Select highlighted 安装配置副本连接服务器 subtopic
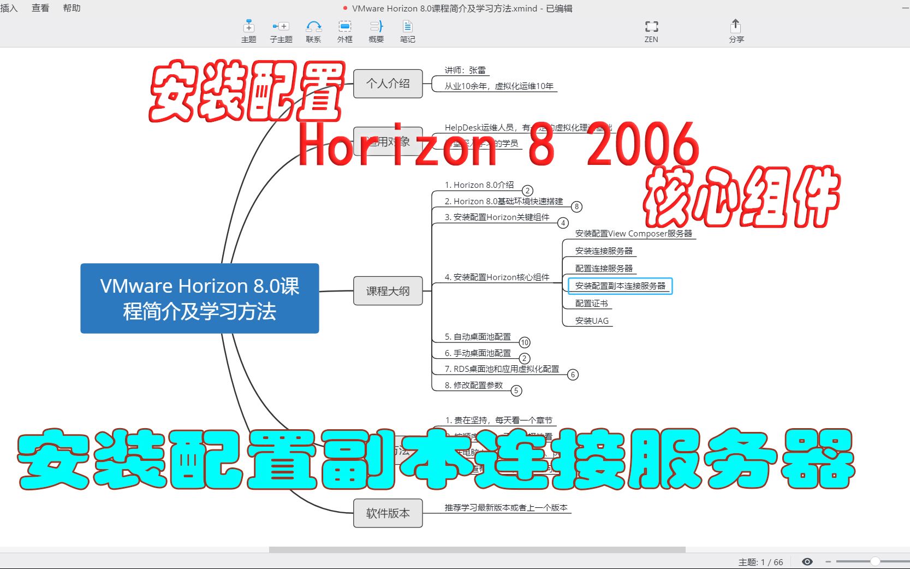Screen dimensions: 910x569 coord(620,286)
